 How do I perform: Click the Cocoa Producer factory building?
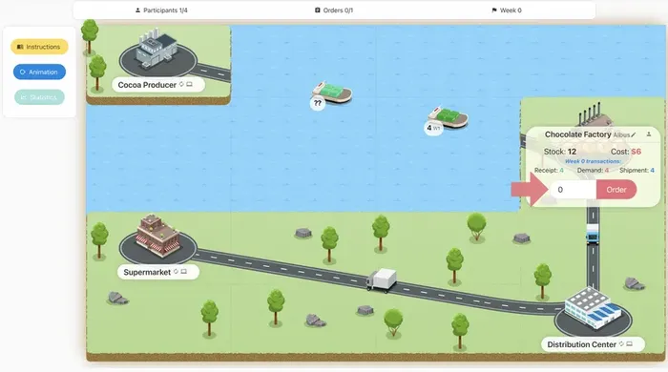coord(156,48)
